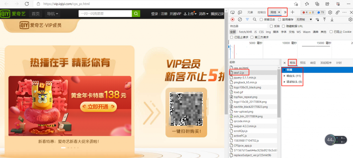
Task: Open the 计时 tab
Action: (339, 63)
